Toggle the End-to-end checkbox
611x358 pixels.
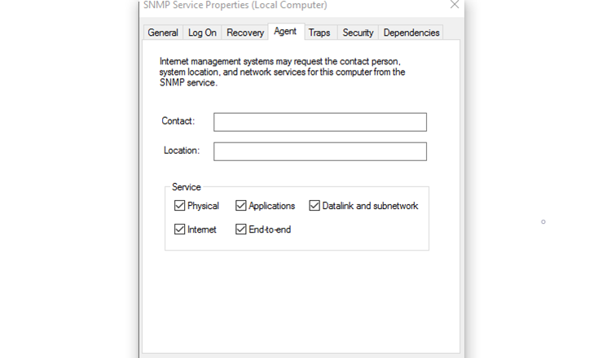click(x=241, y=229)
